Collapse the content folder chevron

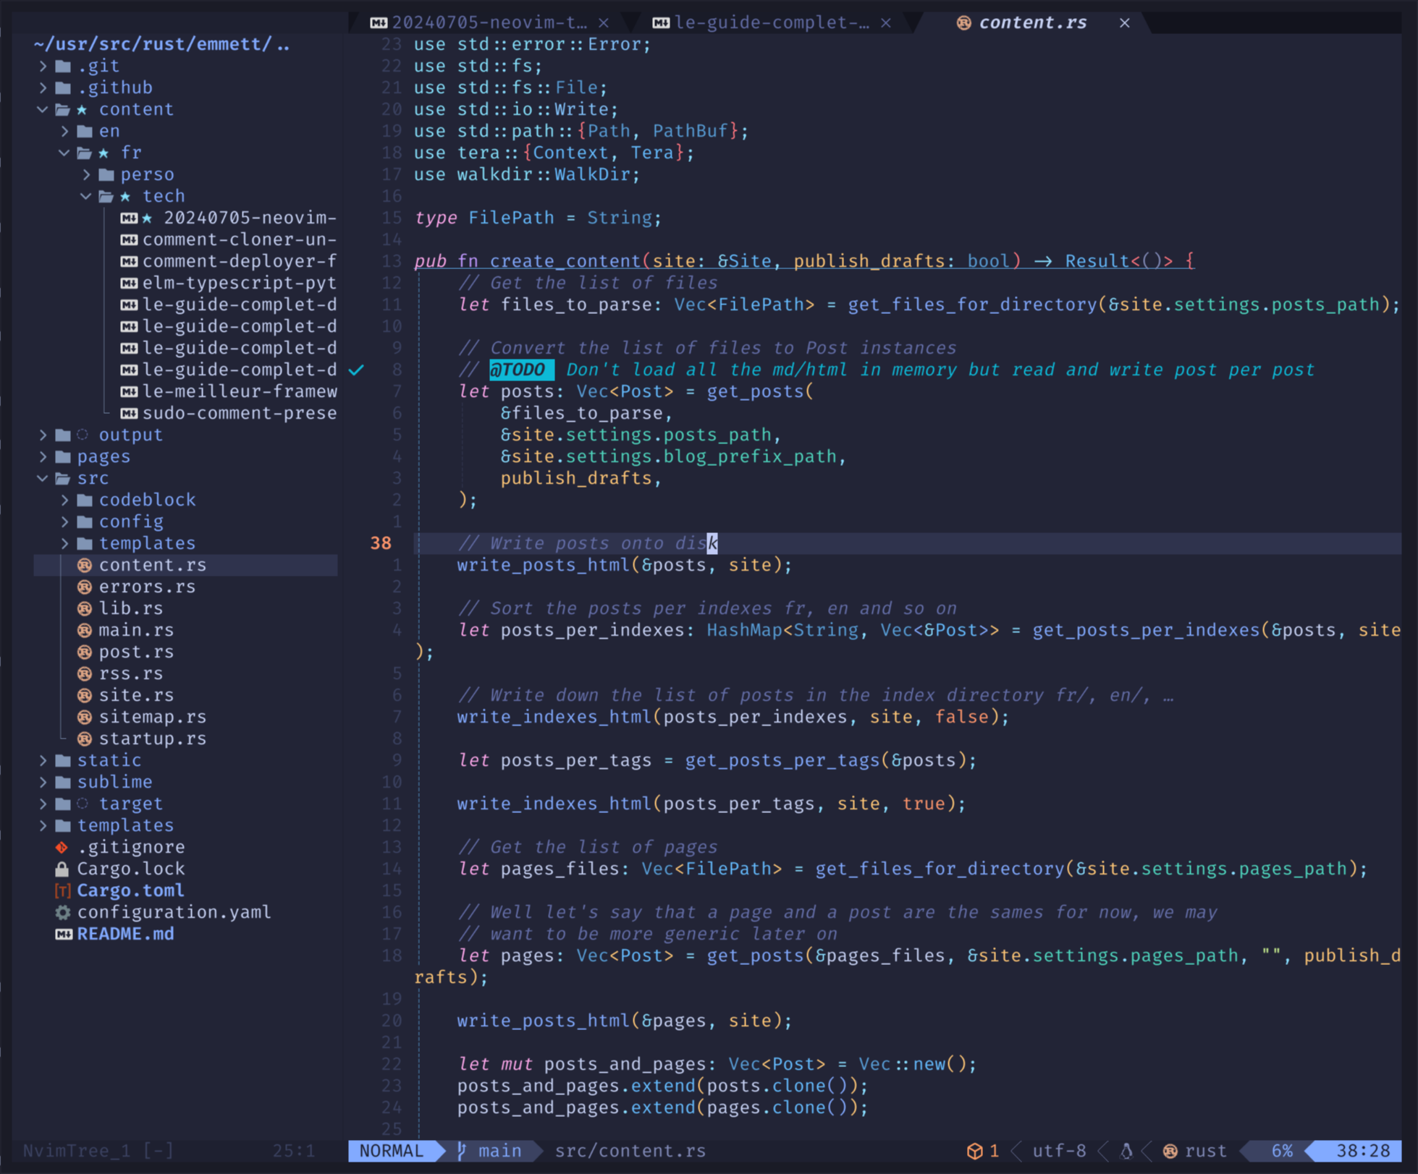(x=43, y=109)
